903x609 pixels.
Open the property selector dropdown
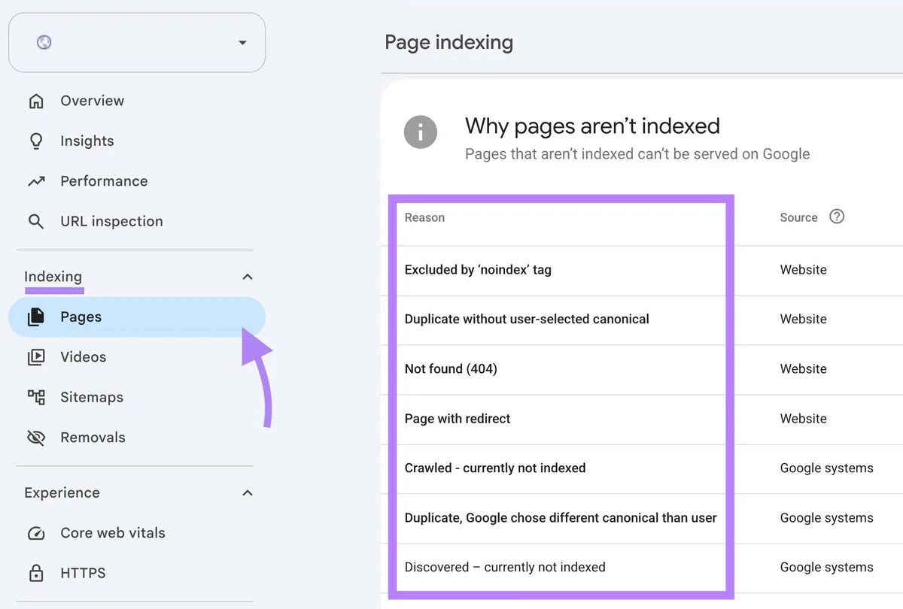tap(137, 42)
